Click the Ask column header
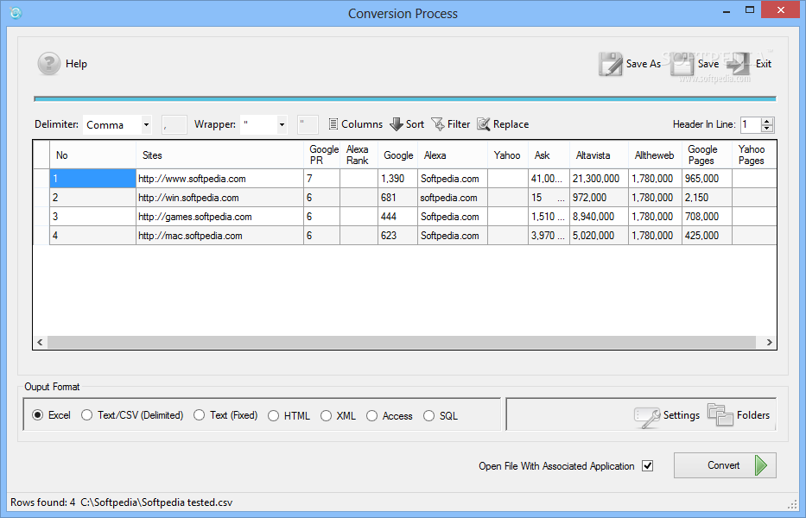 point(549,155)
